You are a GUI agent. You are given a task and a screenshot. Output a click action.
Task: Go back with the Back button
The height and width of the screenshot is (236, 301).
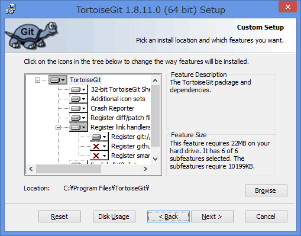[x=169, y=216]
